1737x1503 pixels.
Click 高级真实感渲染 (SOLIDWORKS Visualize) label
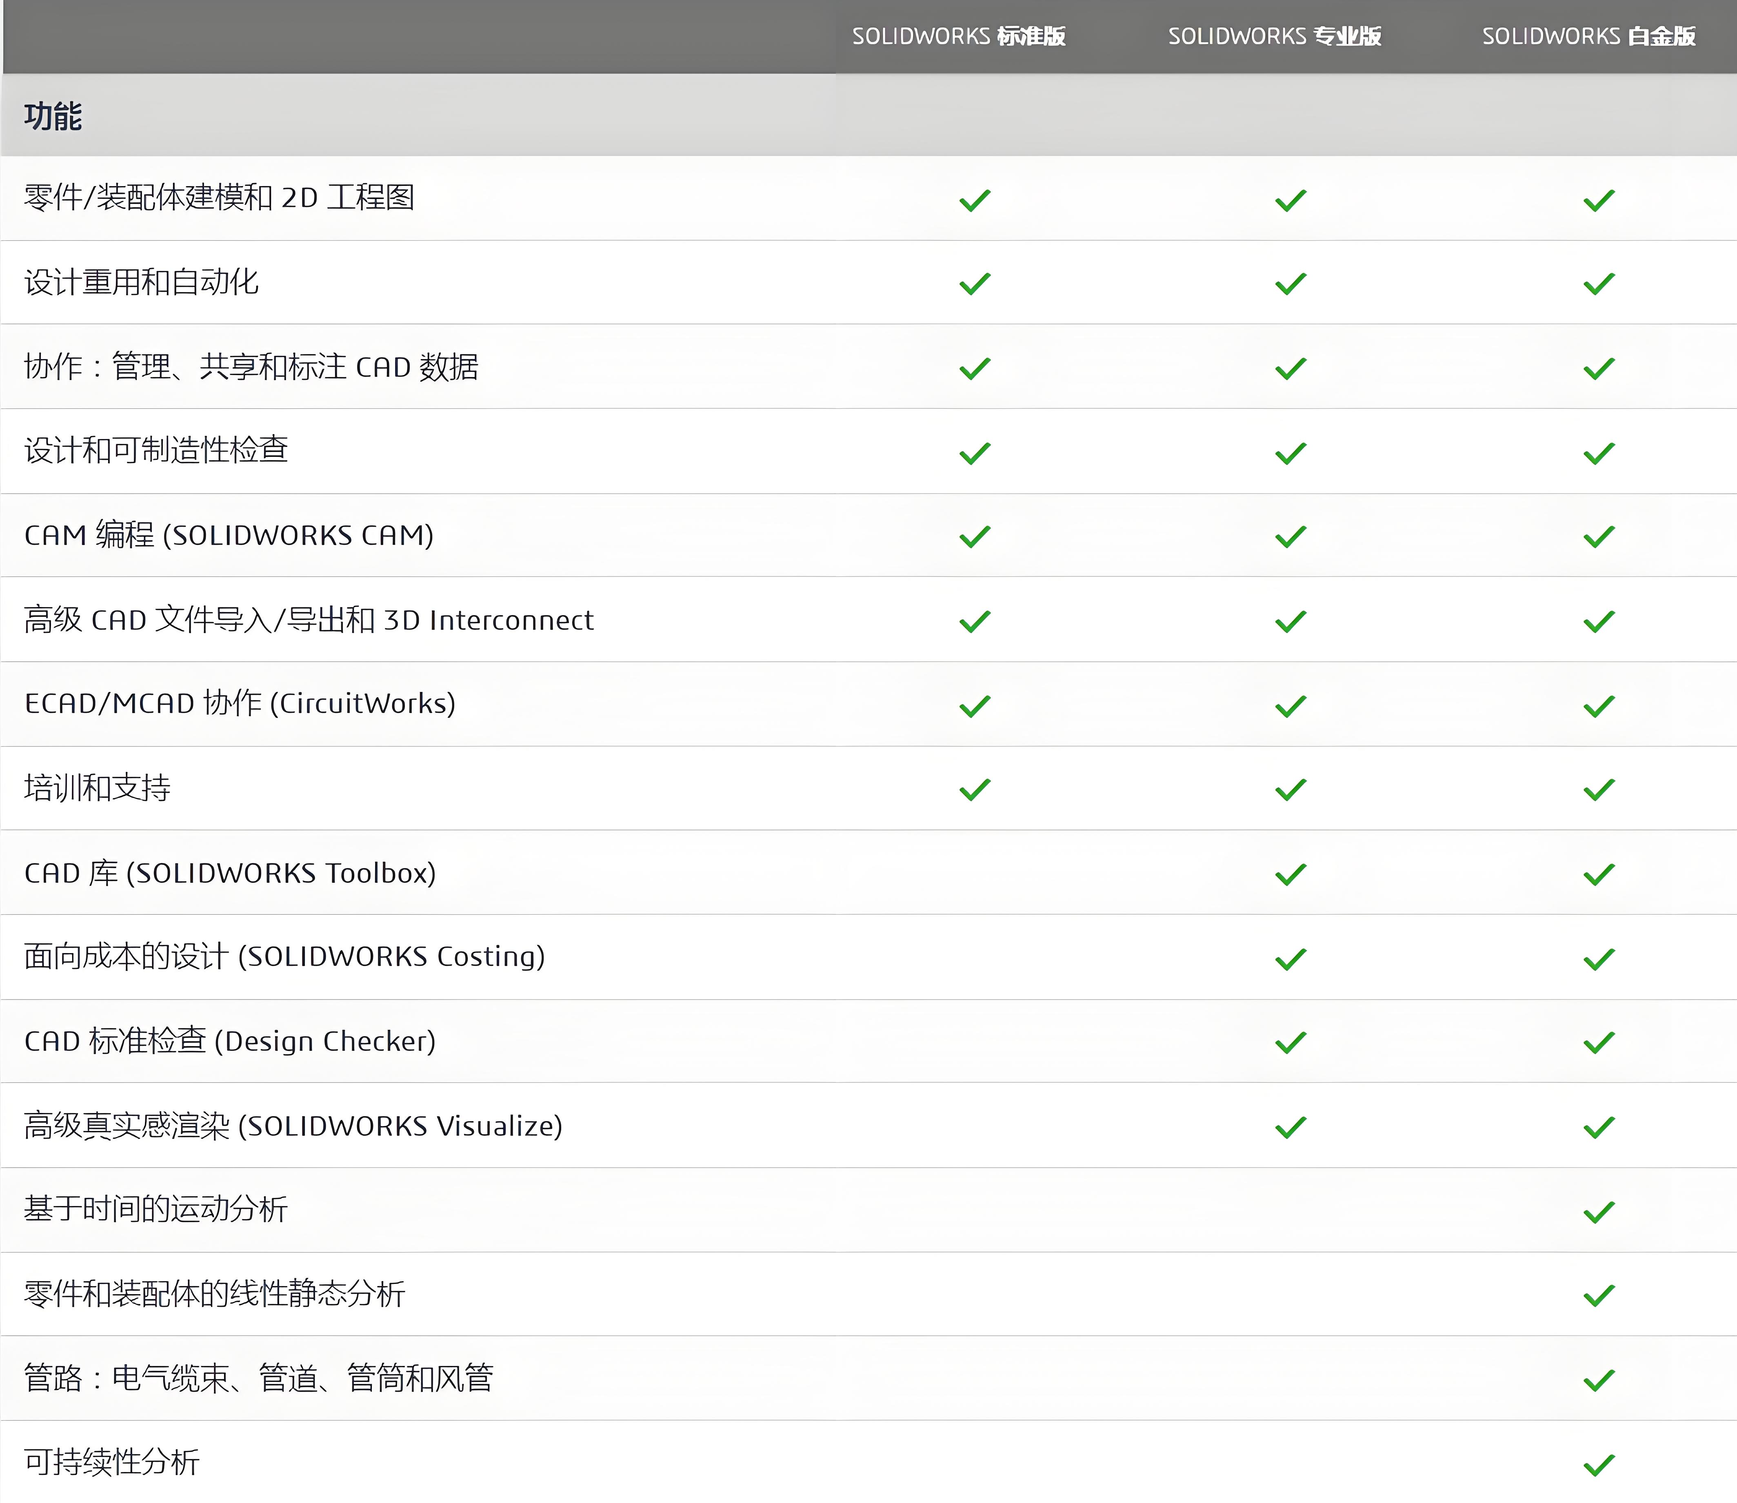pyautogui.click(x=293, y=1126)
